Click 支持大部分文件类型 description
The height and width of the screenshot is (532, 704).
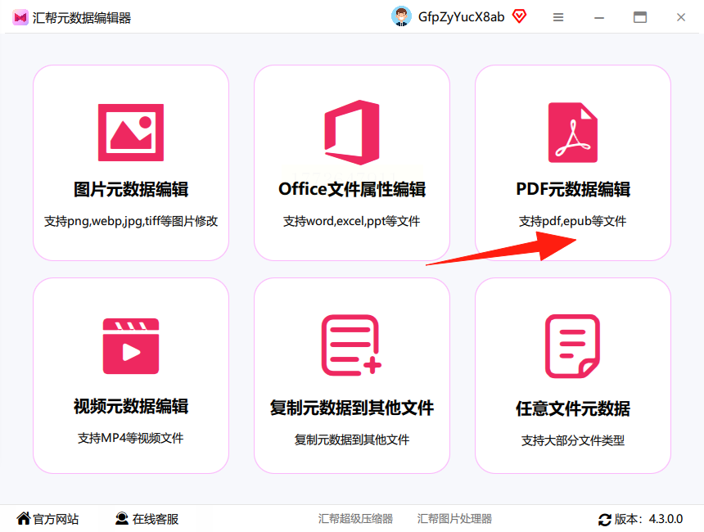click(573, 441)
